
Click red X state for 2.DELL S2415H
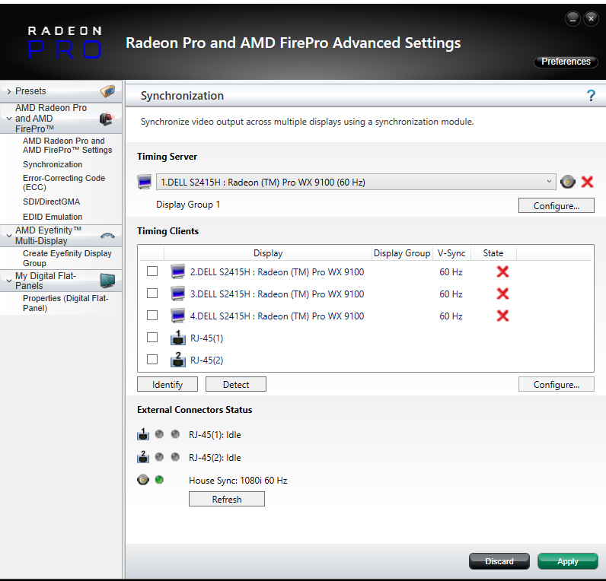502,271
